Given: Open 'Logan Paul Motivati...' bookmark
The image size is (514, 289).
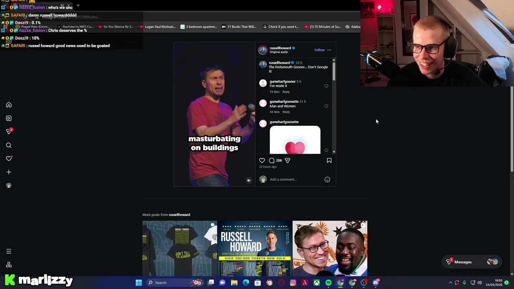Looking at the screenshot, I should [x=157, y=27].
